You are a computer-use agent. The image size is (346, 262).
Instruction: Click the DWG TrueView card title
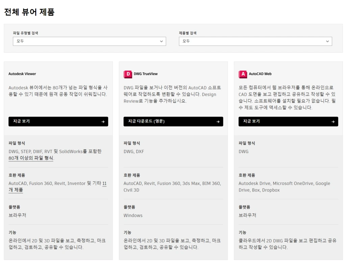coord(146,74)
